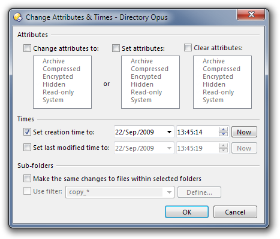Dismiss the dialog with Cancel
280x239 pixels.
[x=235, y=212]
